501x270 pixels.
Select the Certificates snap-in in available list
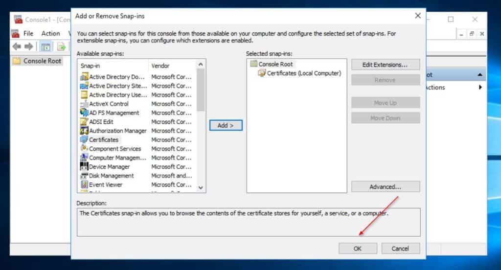104,139
